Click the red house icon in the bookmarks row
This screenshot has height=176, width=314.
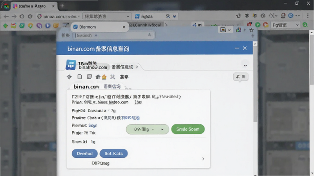click(x=249, y=25)
